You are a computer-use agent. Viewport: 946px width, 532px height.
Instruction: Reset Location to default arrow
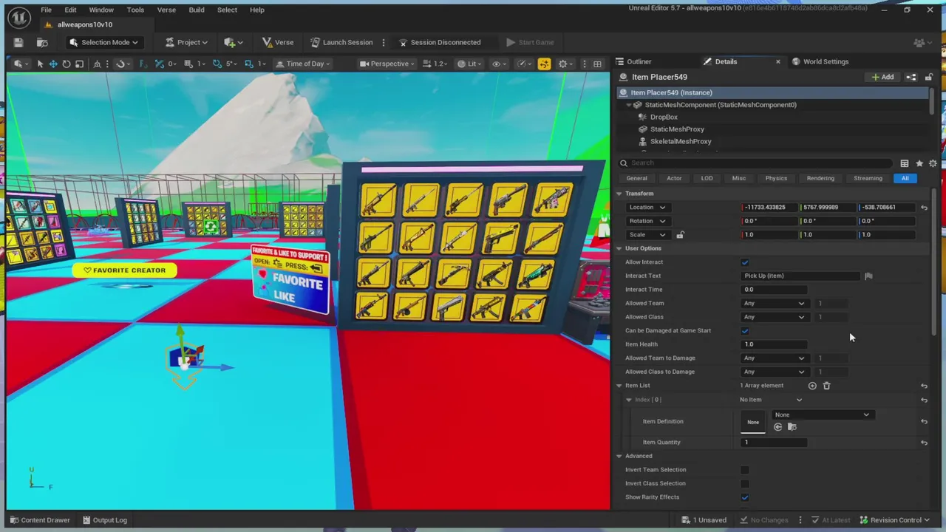[924, 208]
